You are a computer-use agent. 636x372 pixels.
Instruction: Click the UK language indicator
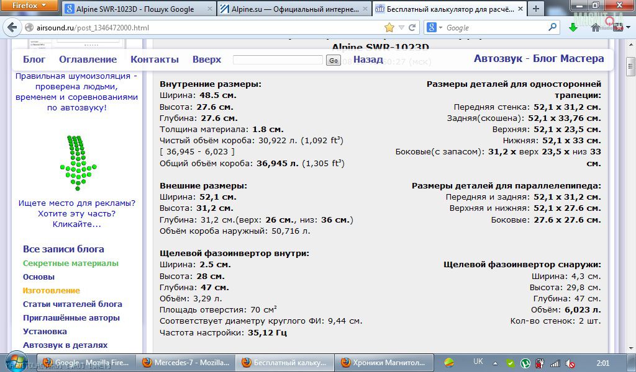[x=478, y=361]
